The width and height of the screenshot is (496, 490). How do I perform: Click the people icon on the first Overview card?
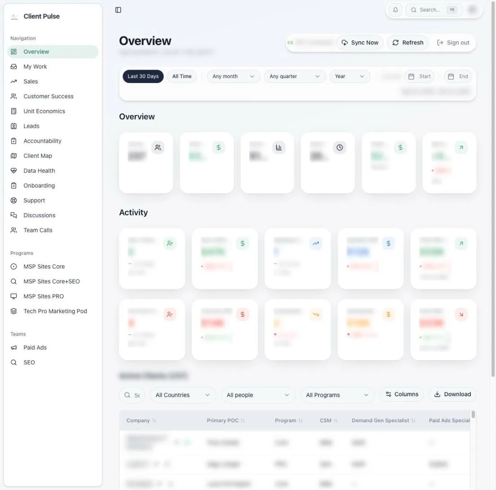click(x=158, y=147)
